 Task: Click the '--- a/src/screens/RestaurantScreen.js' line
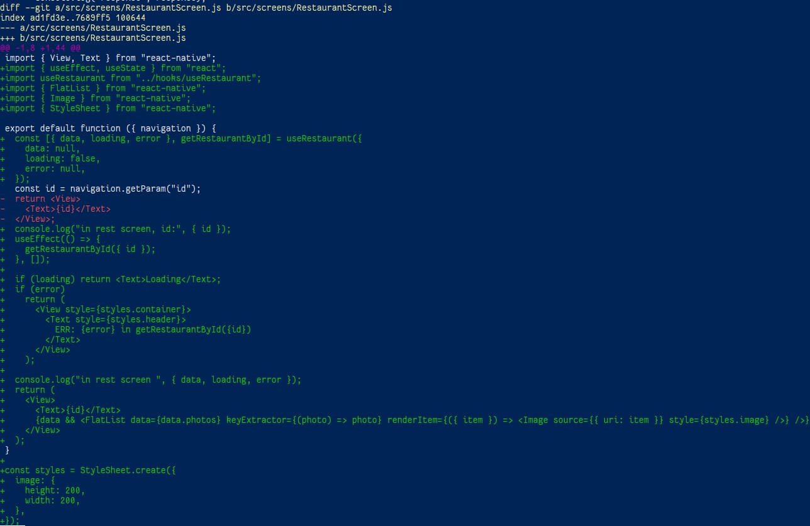pos(93,28)
